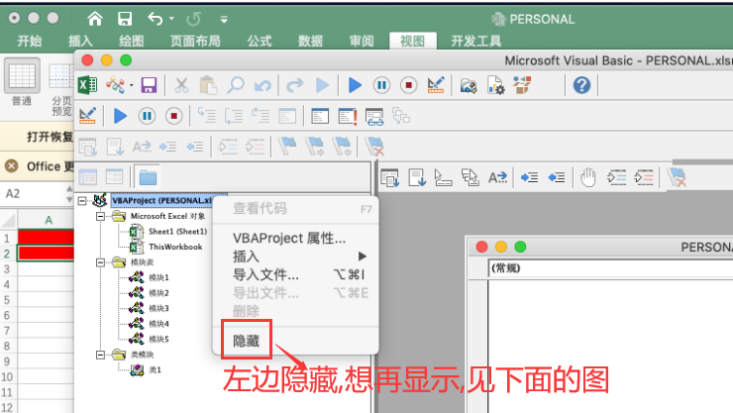This screenshot has width=733, height=413.
Task: Switch to the 数据 ribbon tab
Action: (310, 42)
